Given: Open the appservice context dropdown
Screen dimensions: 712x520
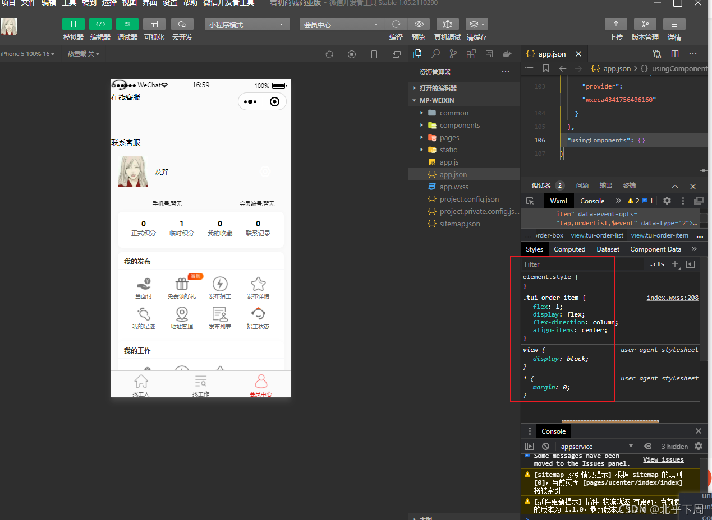Looking at the screenshot, I should click(x=596, y=446).
